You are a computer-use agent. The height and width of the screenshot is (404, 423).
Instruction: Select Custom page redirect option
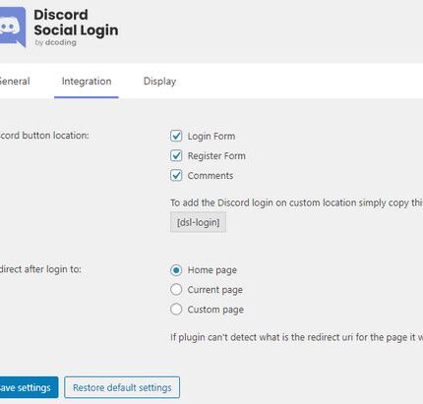tap(176, 309)
